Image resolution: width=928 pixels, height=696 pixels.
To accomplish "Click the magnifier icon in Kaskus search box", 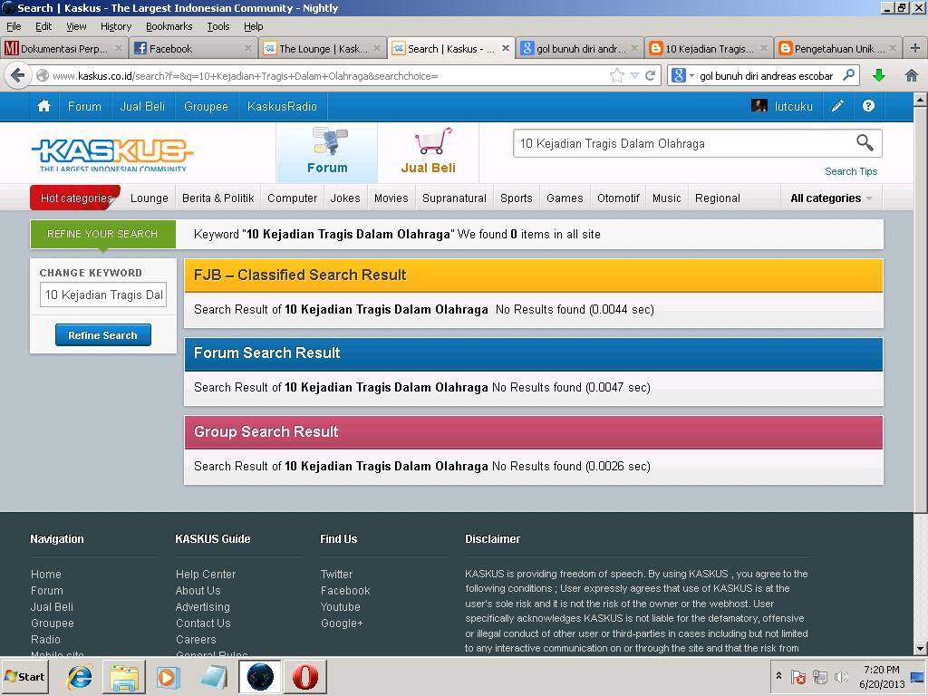I will [865, 142].
